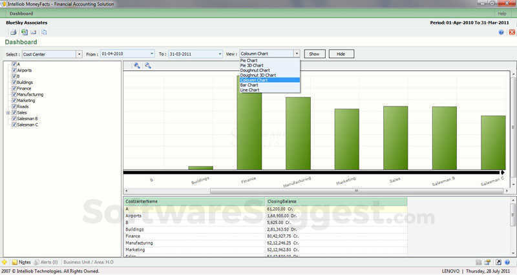Click the chart scrollbar left arrow
Screen dimensions: 517x275
[x=126, y=190]
